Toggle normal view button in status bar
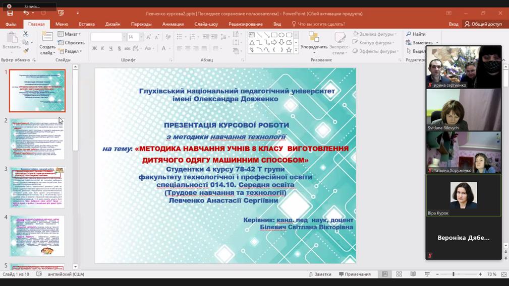Viewport: 509px width, 286px height. (385, 274)
